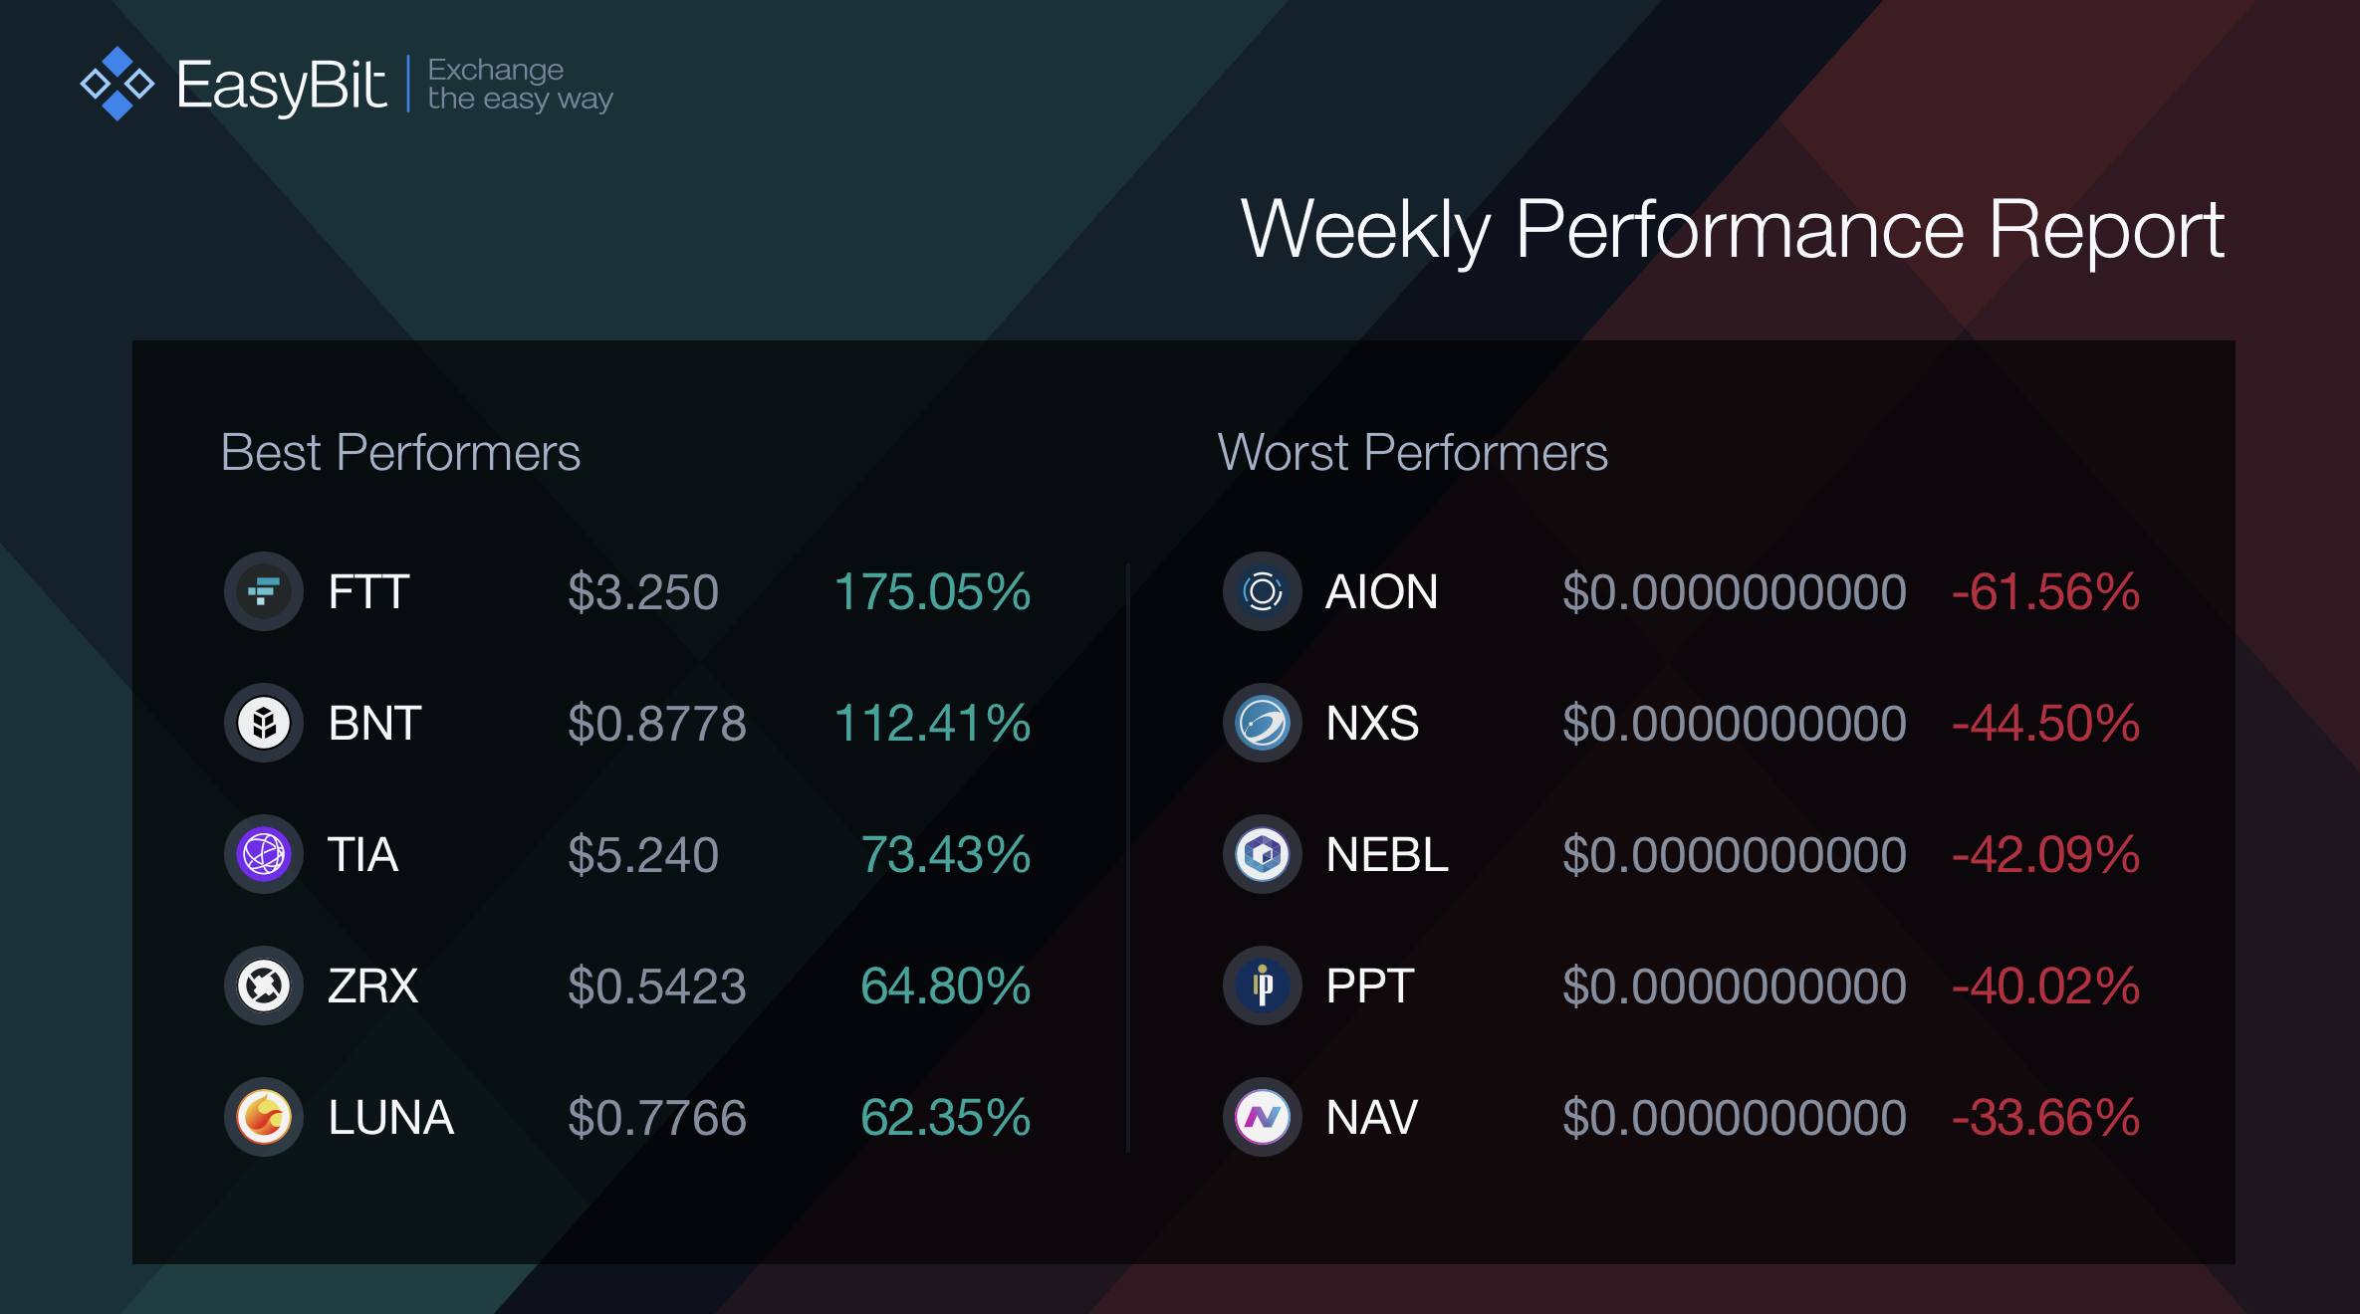Click the AION coin icon
The width and height of the screenshot is (2360, 1314).
(1263, 591)
